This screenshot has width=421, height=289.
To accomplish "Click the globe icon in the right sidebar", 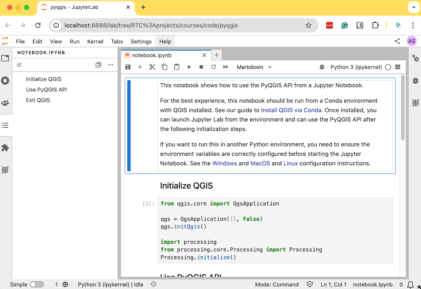I will pos(415,103).
